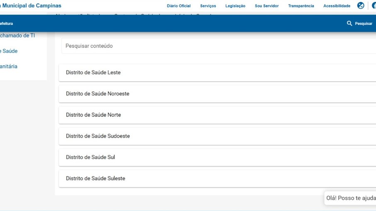This screenshot has width=376, height=211.
Task: Open Diário Oficial menu item
Action: click(x=178, y=6)
